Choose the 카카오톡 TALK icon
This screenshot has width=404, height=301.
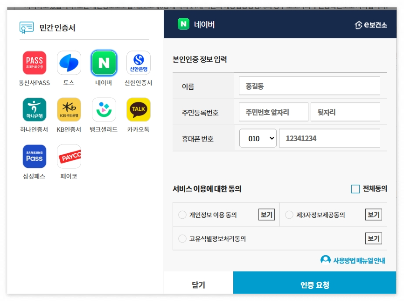[x=139, y=109]
